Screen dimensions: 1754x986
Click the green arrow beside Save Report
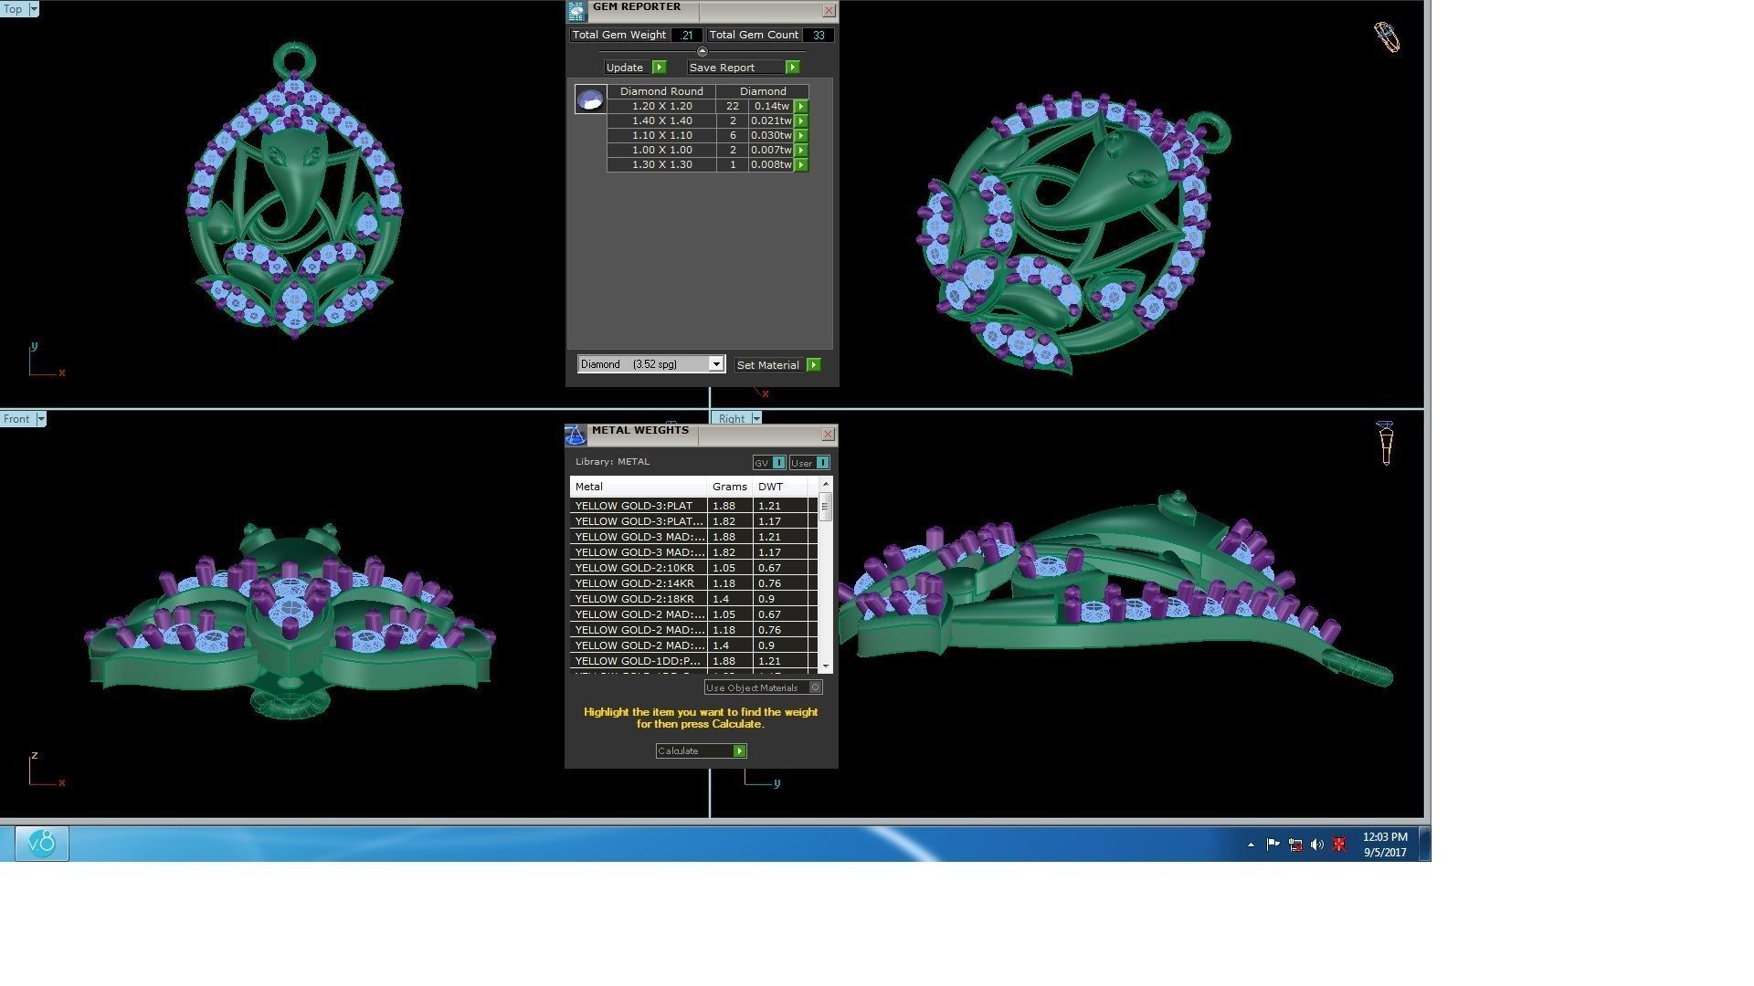click(793, 68)
